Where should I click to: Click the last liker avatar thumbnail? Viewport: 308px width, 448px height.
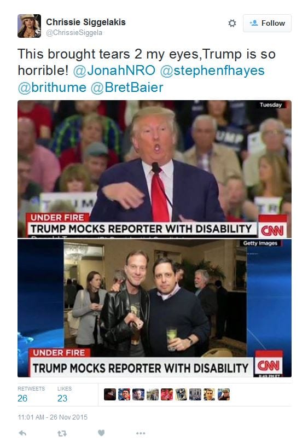(x=223, y=394)
